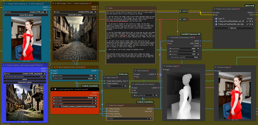Adjust Skin color slider lora strength 1.20 value
Viewport: 258px width, 125px height.
(250, 24)
